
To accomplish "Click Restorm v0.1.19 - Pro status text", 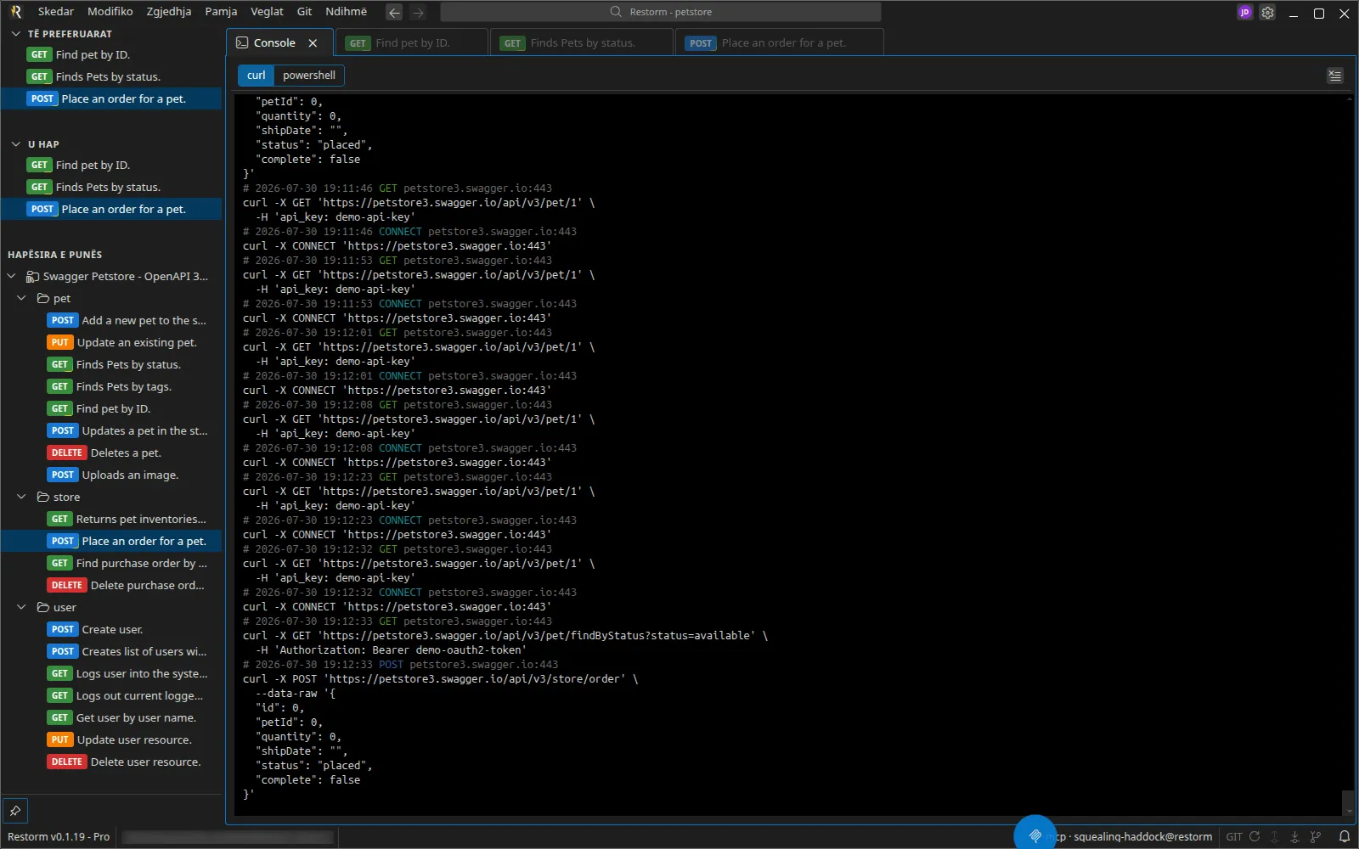I will coord(59,836).
